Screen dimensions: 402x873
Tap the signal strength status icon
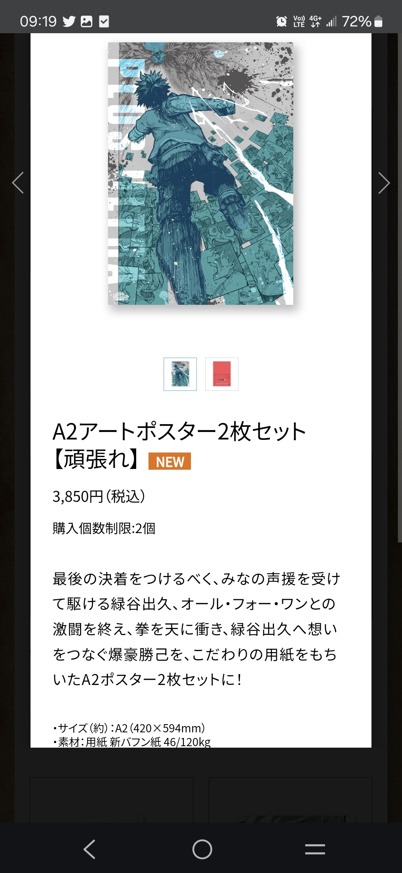331,22
